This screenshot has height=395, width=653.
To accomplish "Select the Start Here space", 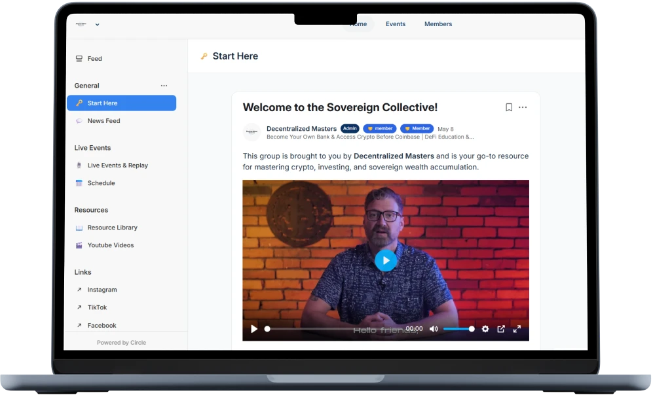I will pyautogui.click(x=121, y=103).
